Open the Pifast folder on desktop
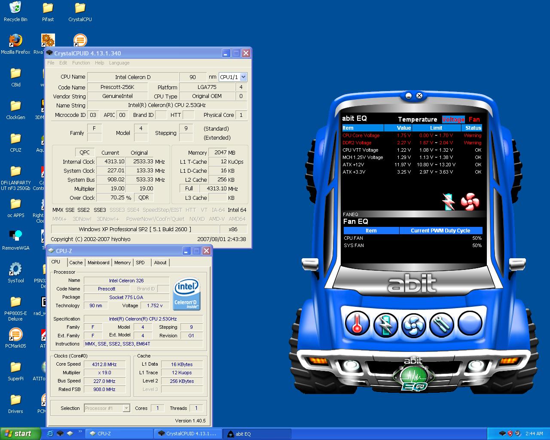 pos(48,12)
